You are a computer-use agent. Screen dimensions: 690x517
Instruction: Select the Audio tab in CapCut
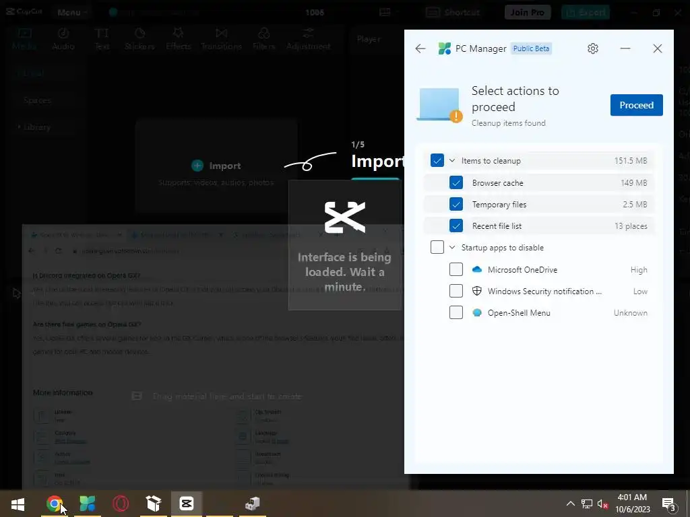click(x=63, y=38)
